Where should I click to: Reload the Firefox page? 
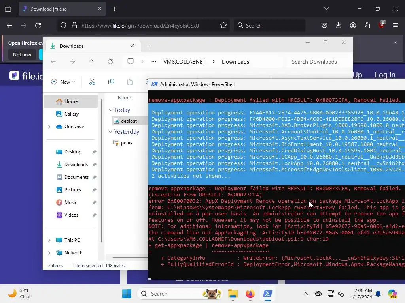click(38, 26)
